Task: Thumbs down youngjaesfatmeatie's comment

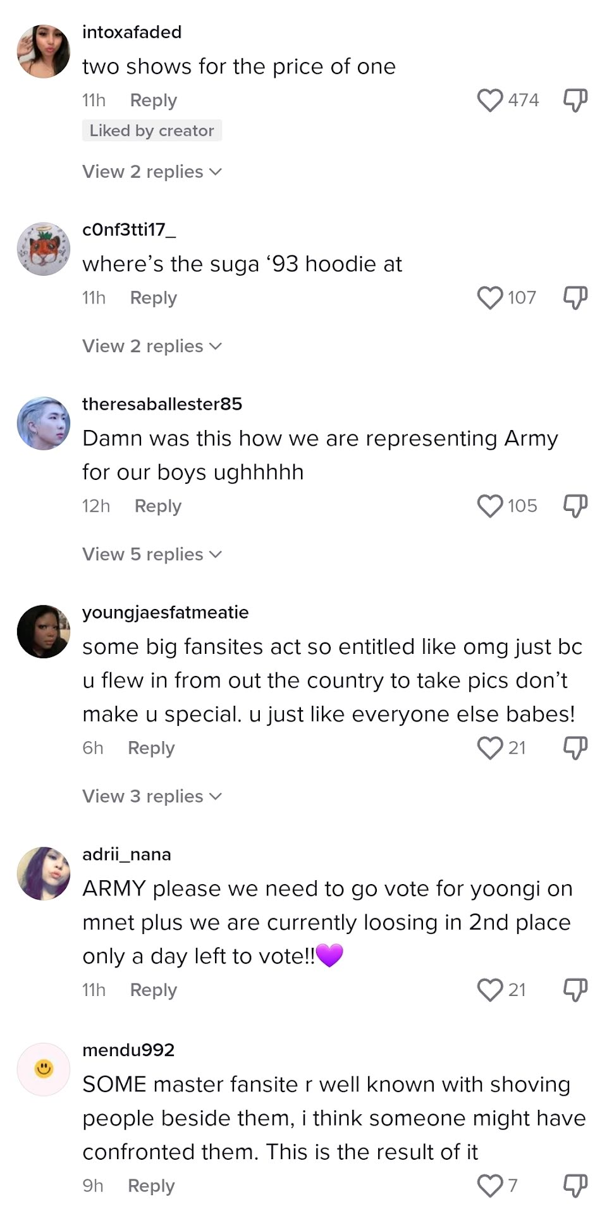Action: (x=575, y=747)
